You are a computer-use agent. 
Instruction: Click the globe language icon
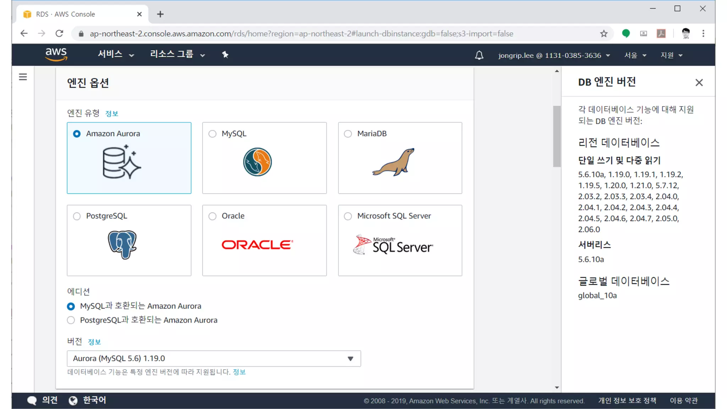[73, 400]
